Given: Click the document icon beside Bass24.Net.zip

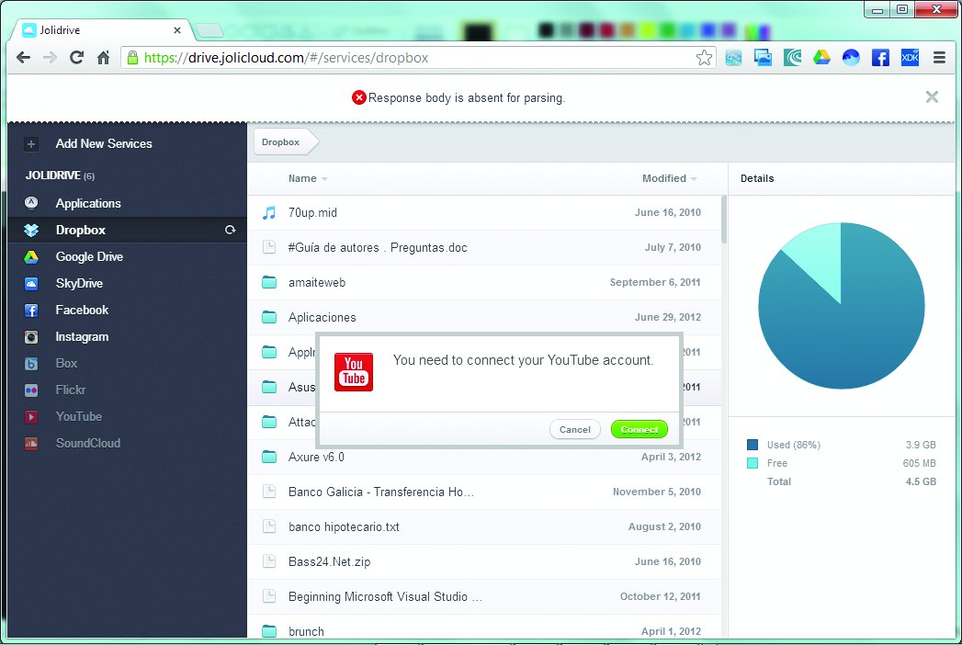Looking at the screenshot, I should tap(268, 560).
